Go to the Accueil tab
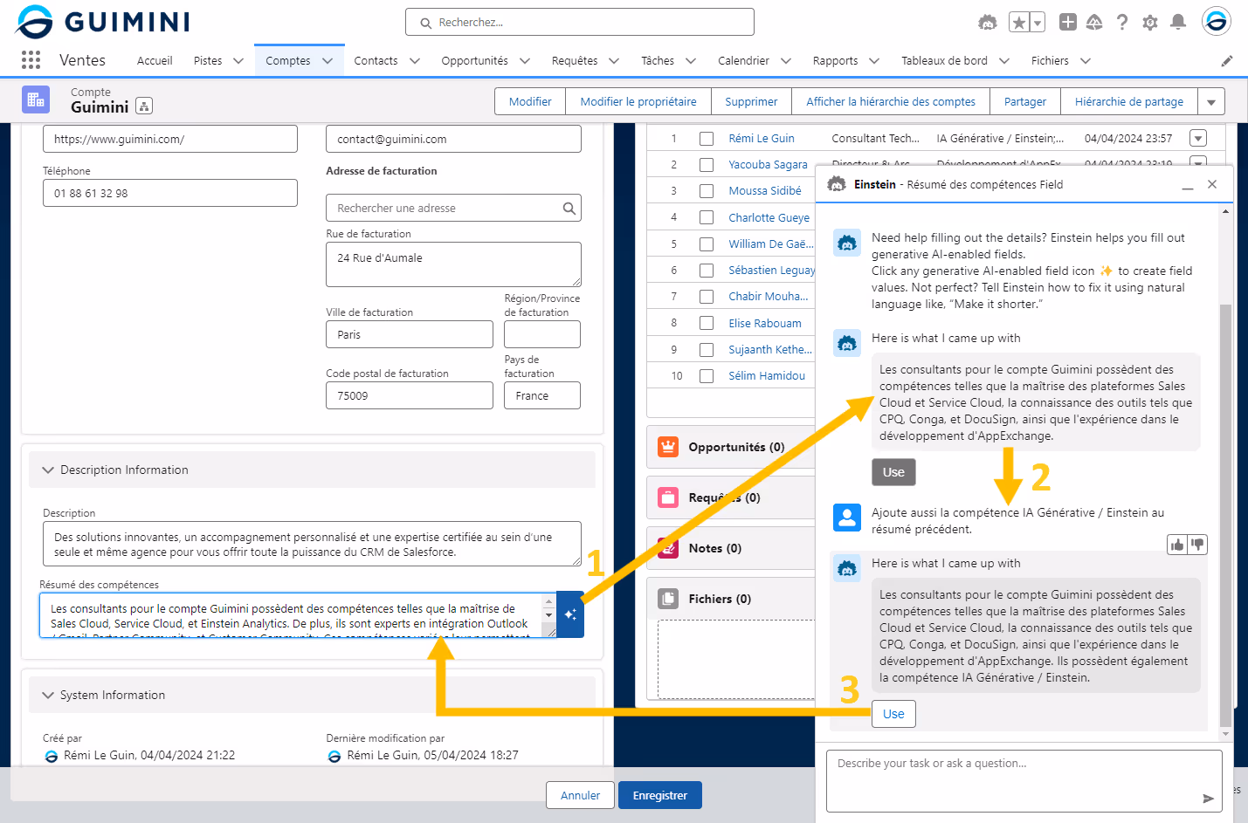Viewport: 1248px width, 823px height. point(155,61)
